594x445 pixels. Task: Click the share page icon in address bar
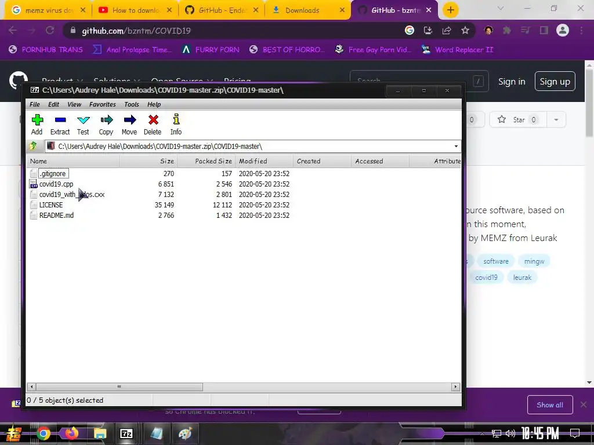447,30
